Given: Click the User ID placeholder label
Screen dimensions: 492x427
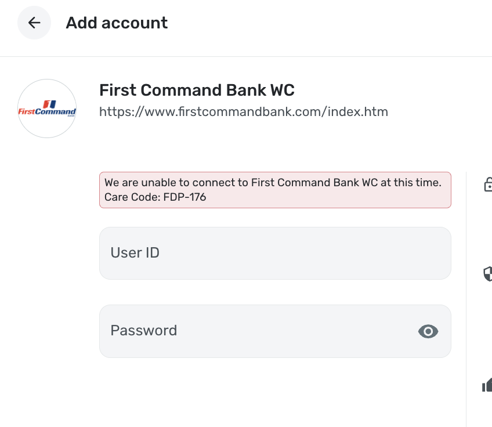Looking at the screenshot, I should (135, 253).
